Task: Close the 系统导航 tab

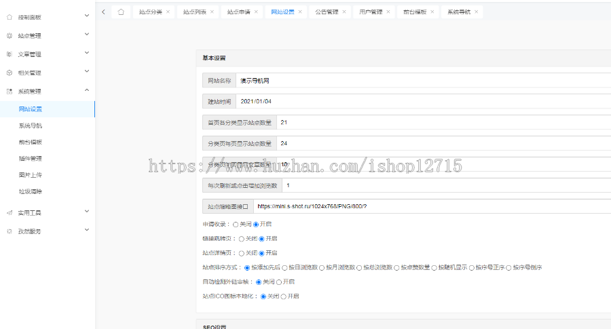Action: (x=476, y=12)
